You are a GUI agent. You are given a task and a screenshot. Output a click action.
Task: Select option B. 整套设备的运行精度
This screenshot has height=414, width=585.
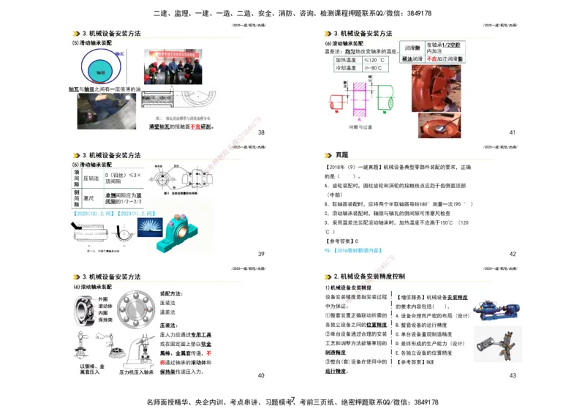coord(421,325)
